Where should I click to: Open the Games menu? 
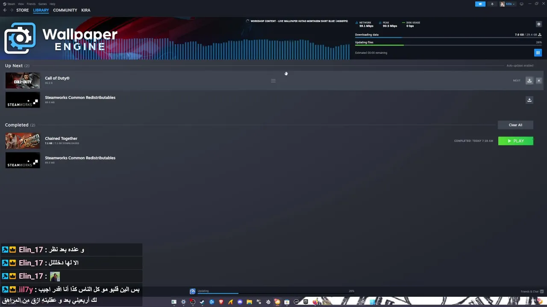(x=42, y=4)
